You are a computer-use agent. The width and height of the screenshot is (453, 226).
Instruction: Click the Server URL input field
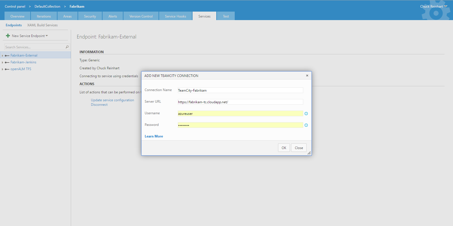240,102
